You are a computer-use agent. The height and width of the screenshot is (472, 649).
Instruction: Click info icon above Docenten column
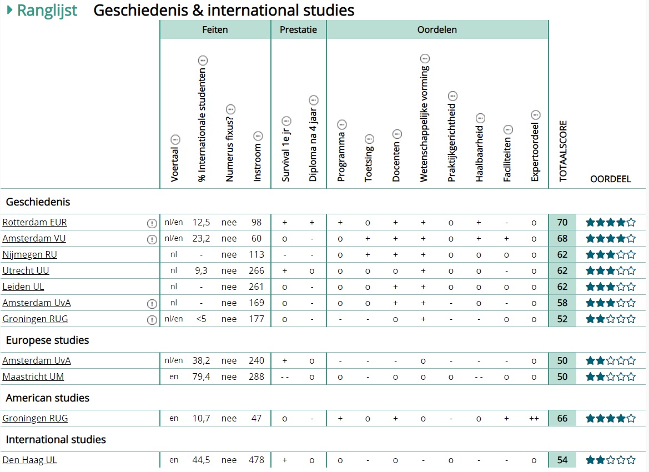[x=397, y=134]
